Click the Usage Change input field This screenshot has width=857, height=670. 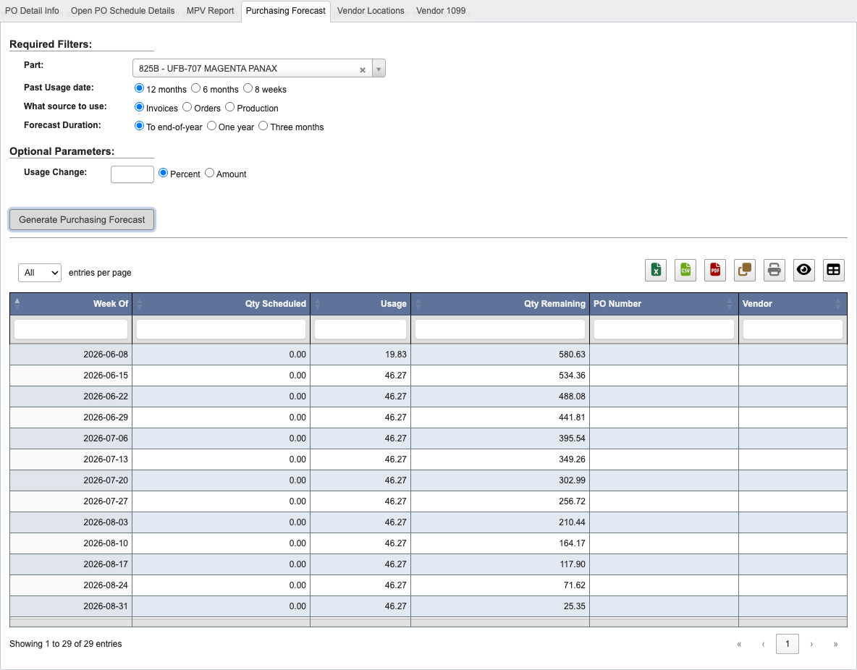[x=132, y=174]
